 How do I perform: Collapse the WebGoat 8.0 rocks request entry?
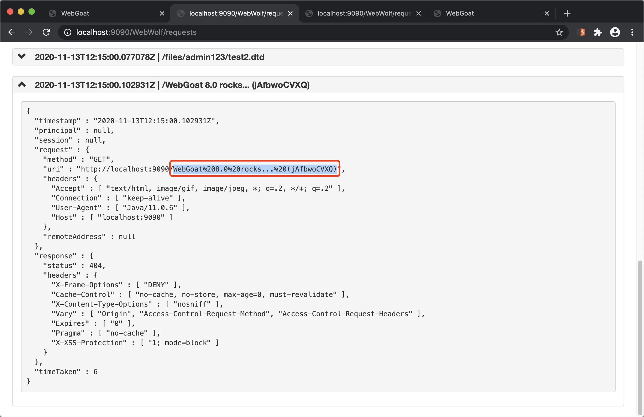point(22,85)
